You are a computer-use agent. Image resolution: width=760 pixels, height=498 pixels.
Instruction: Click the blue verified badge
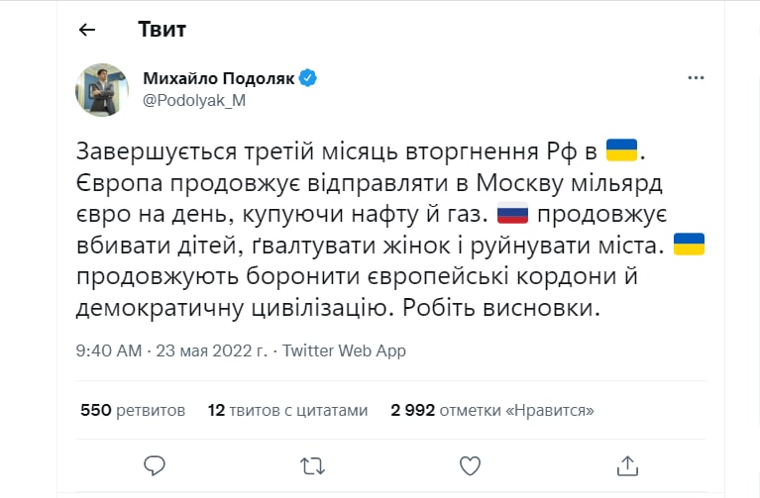[x=308, y=78]
